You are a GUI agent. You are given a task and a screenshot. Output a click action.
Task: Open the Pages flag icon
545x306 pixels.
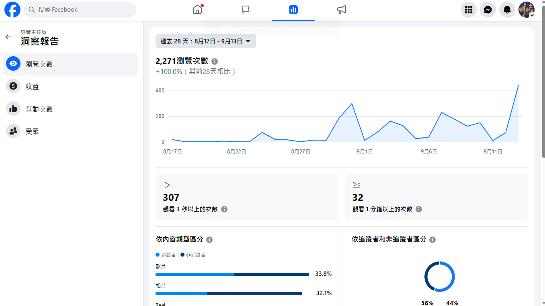point(246,10)
